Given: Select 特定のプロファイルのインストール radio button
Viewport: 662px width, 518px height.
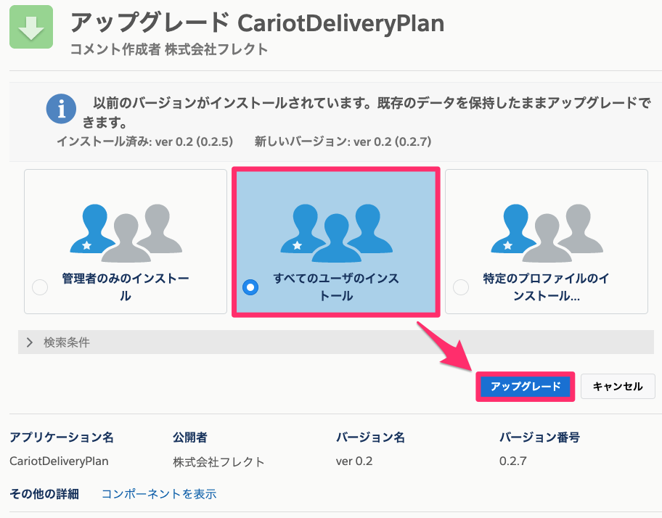Looking at the screenshot, I should pos(461,287).
